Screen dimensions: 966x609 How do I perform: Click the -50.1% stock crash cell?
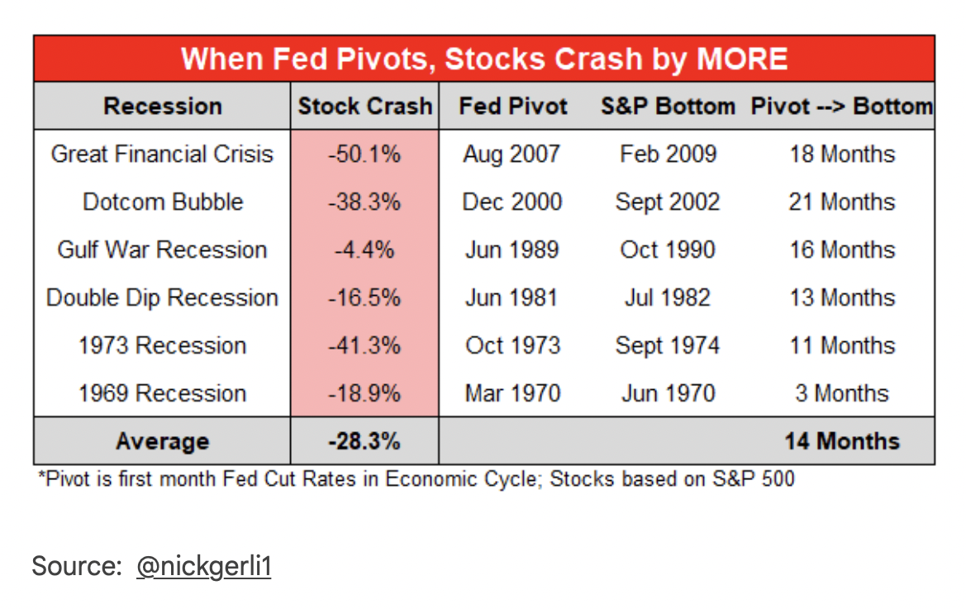[364, 155]
